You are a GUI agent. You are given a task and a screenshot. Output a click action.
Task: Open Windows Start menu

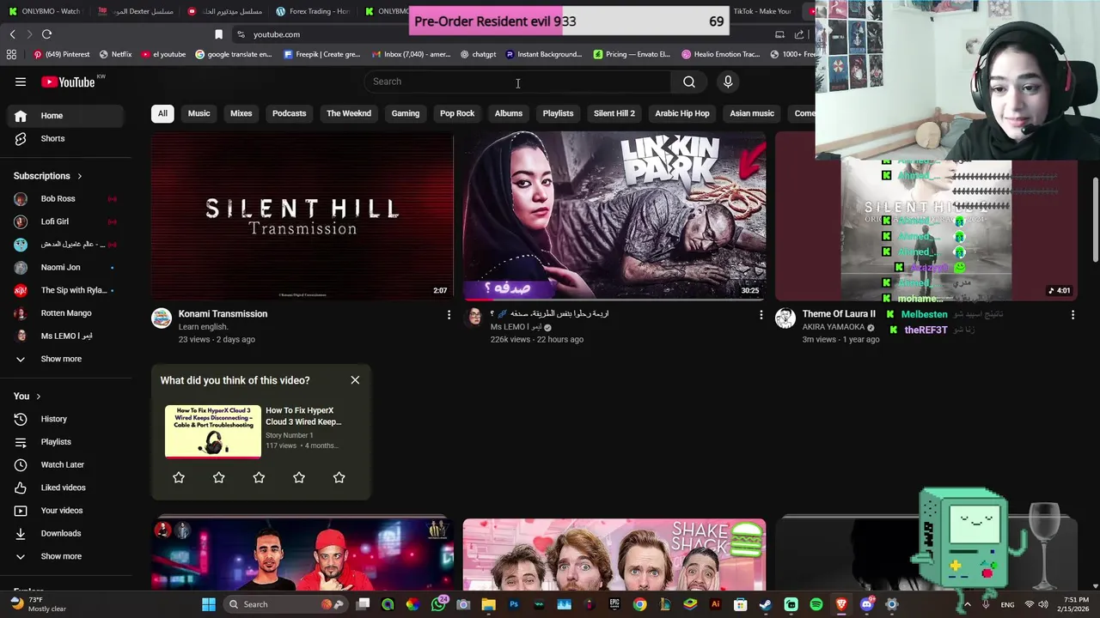point(209,604)
